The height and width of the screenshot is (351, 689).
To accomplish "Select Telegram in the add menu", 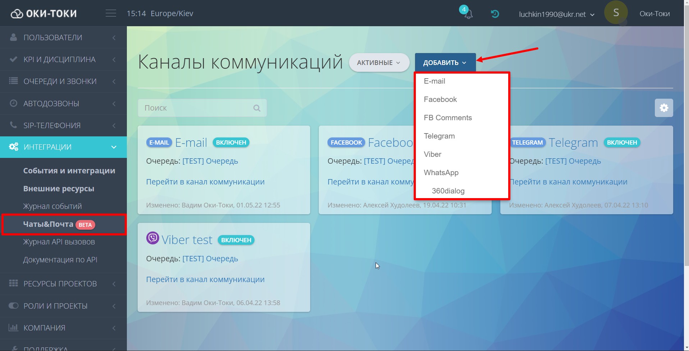I will click(462, 136).
